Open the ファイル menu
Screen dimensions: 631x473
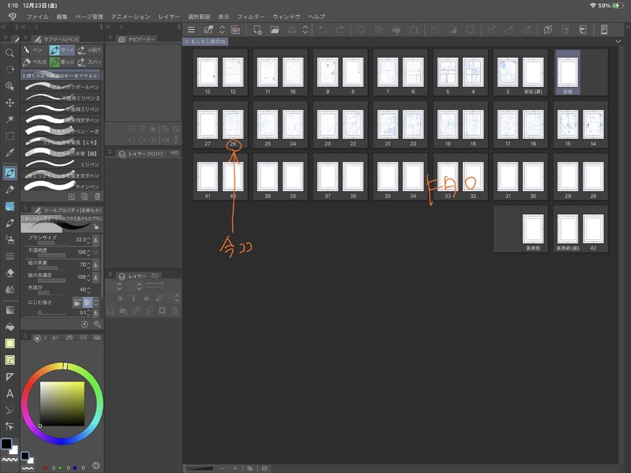[x=37, y=17]
